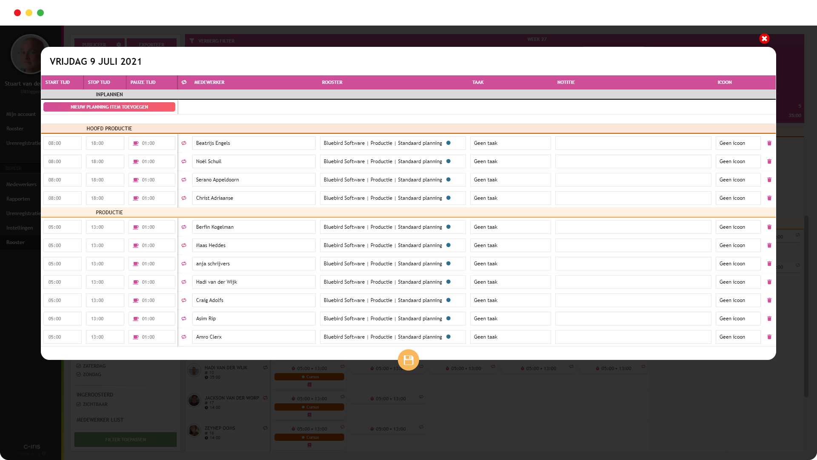
Task: Click blue color dot in Christ Adriaanse rooster
Action: tap(448, 198)
